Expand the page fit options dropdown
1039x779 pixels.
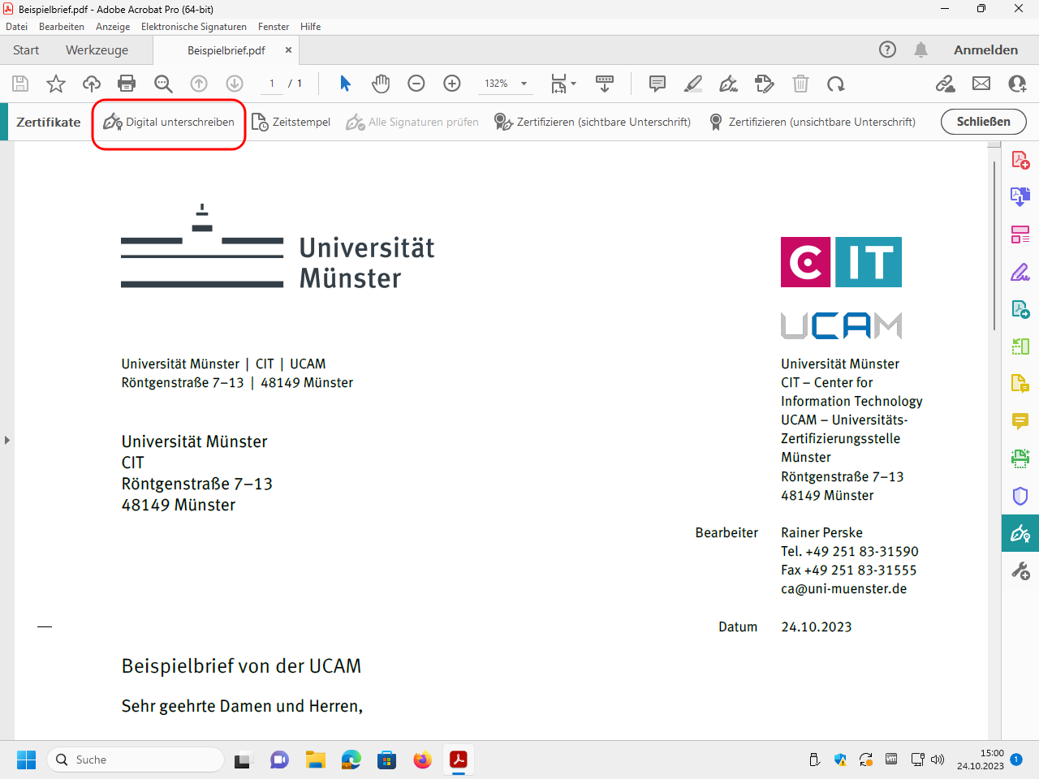[x=573, y=84]
